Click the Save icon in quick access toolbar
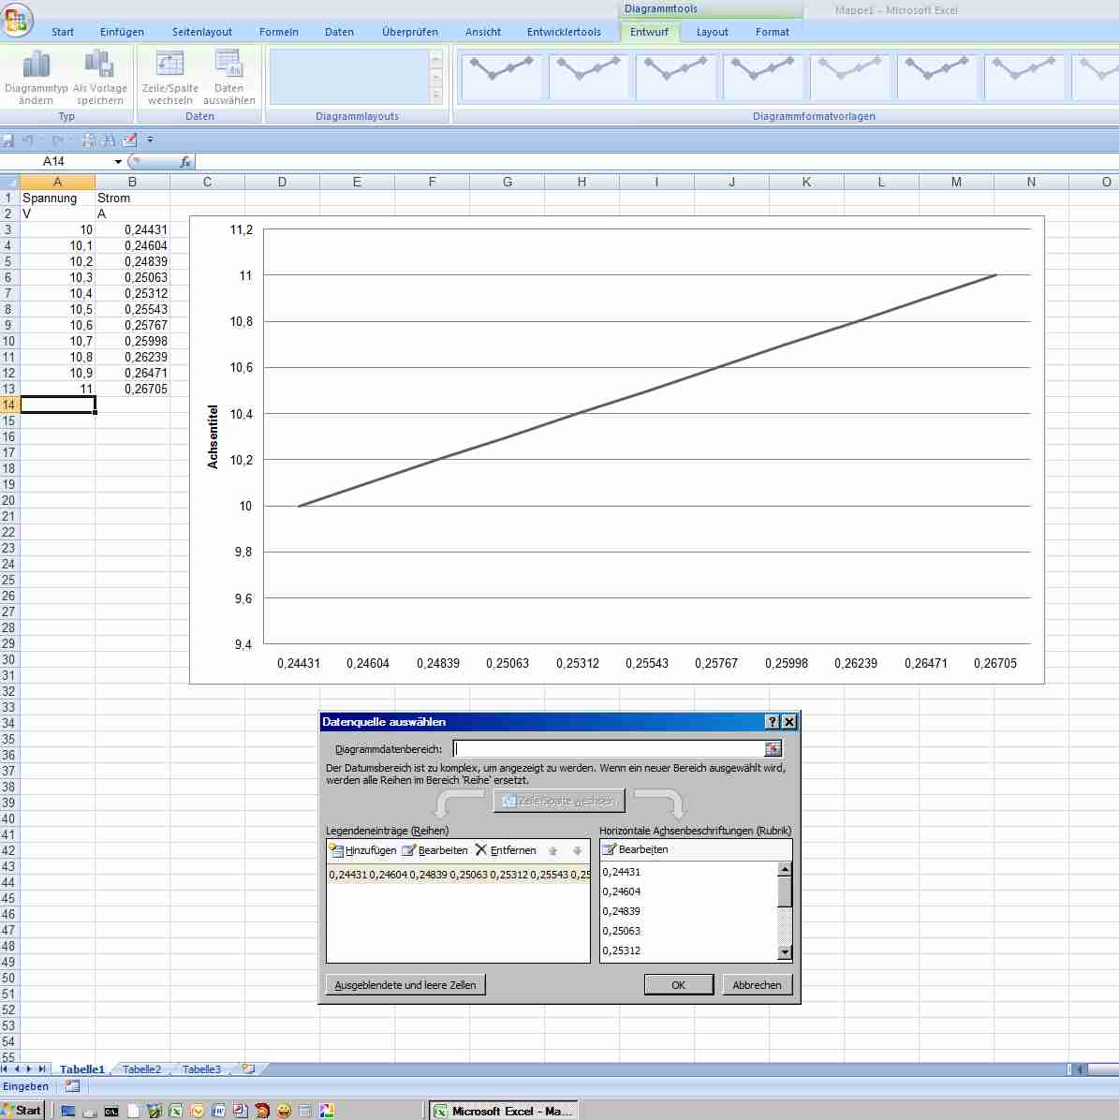1119x1120 pixels. coord(7,140)
